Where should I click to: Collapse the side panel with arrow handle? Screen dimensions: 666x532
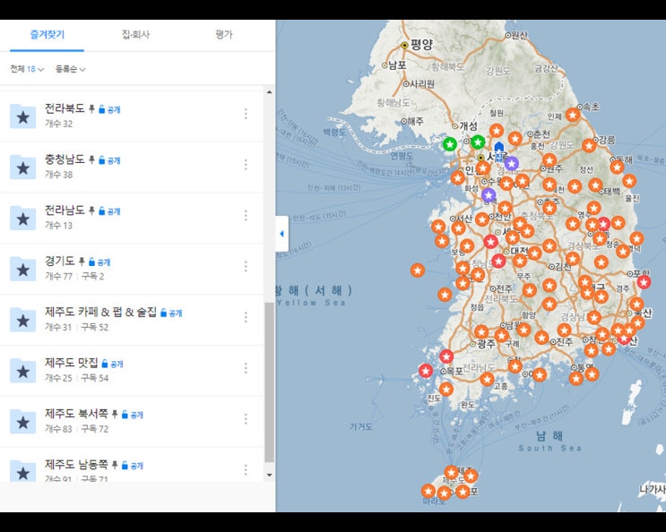coord(282,234)
